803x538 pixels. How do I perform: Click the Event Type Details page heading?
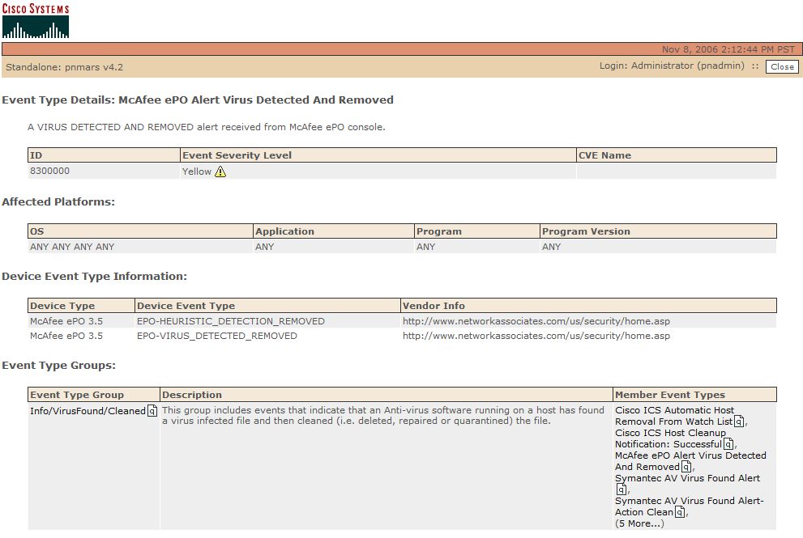coord(198,100)
